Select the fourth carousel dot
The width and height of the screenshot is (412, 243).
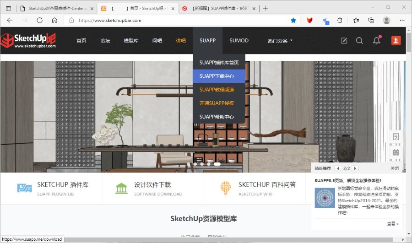(209, 164)
